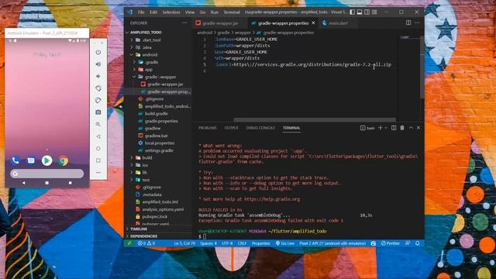
Task: Open the Selection menu
Action: [171, 12]
